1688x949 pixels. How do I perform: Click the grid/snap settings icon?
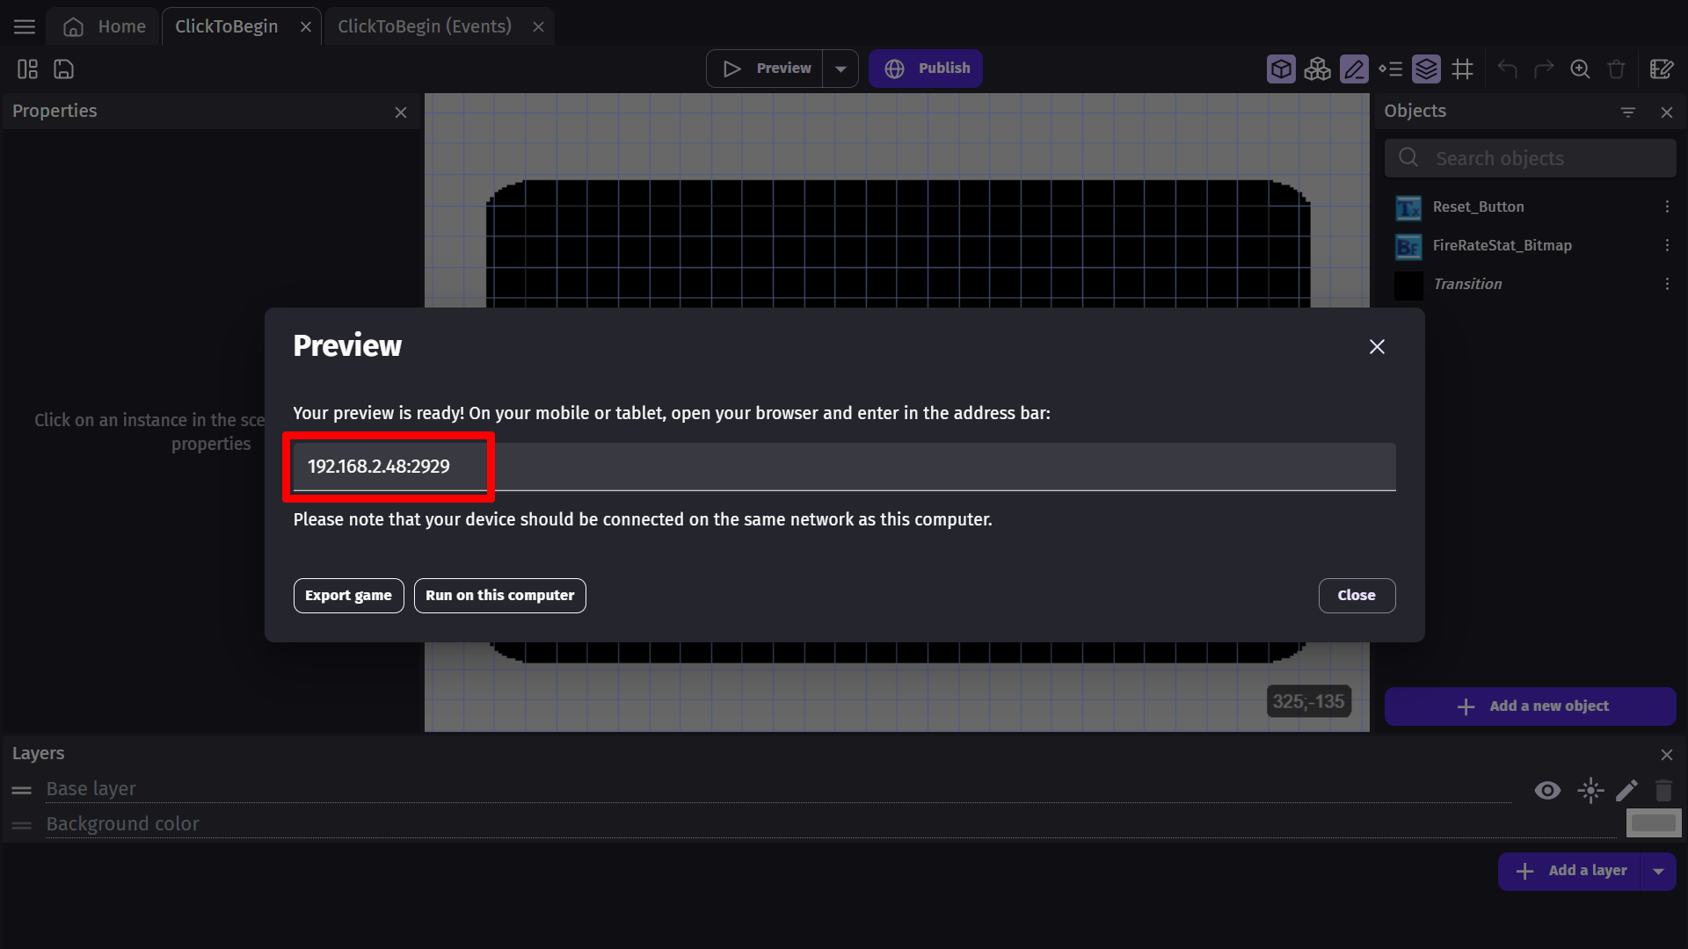pyautogui.click(x=1464, y=69)
